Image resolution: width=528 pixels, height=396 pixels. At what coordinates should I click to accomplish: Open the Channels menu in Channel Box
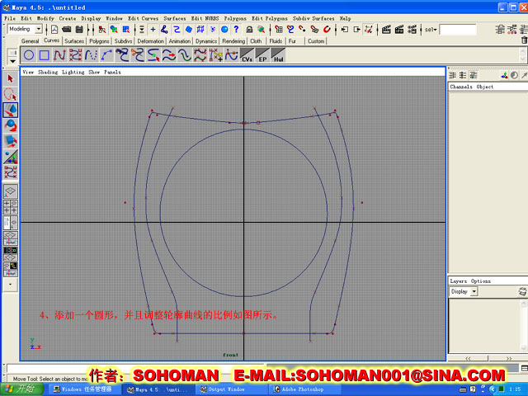[461, 87]
